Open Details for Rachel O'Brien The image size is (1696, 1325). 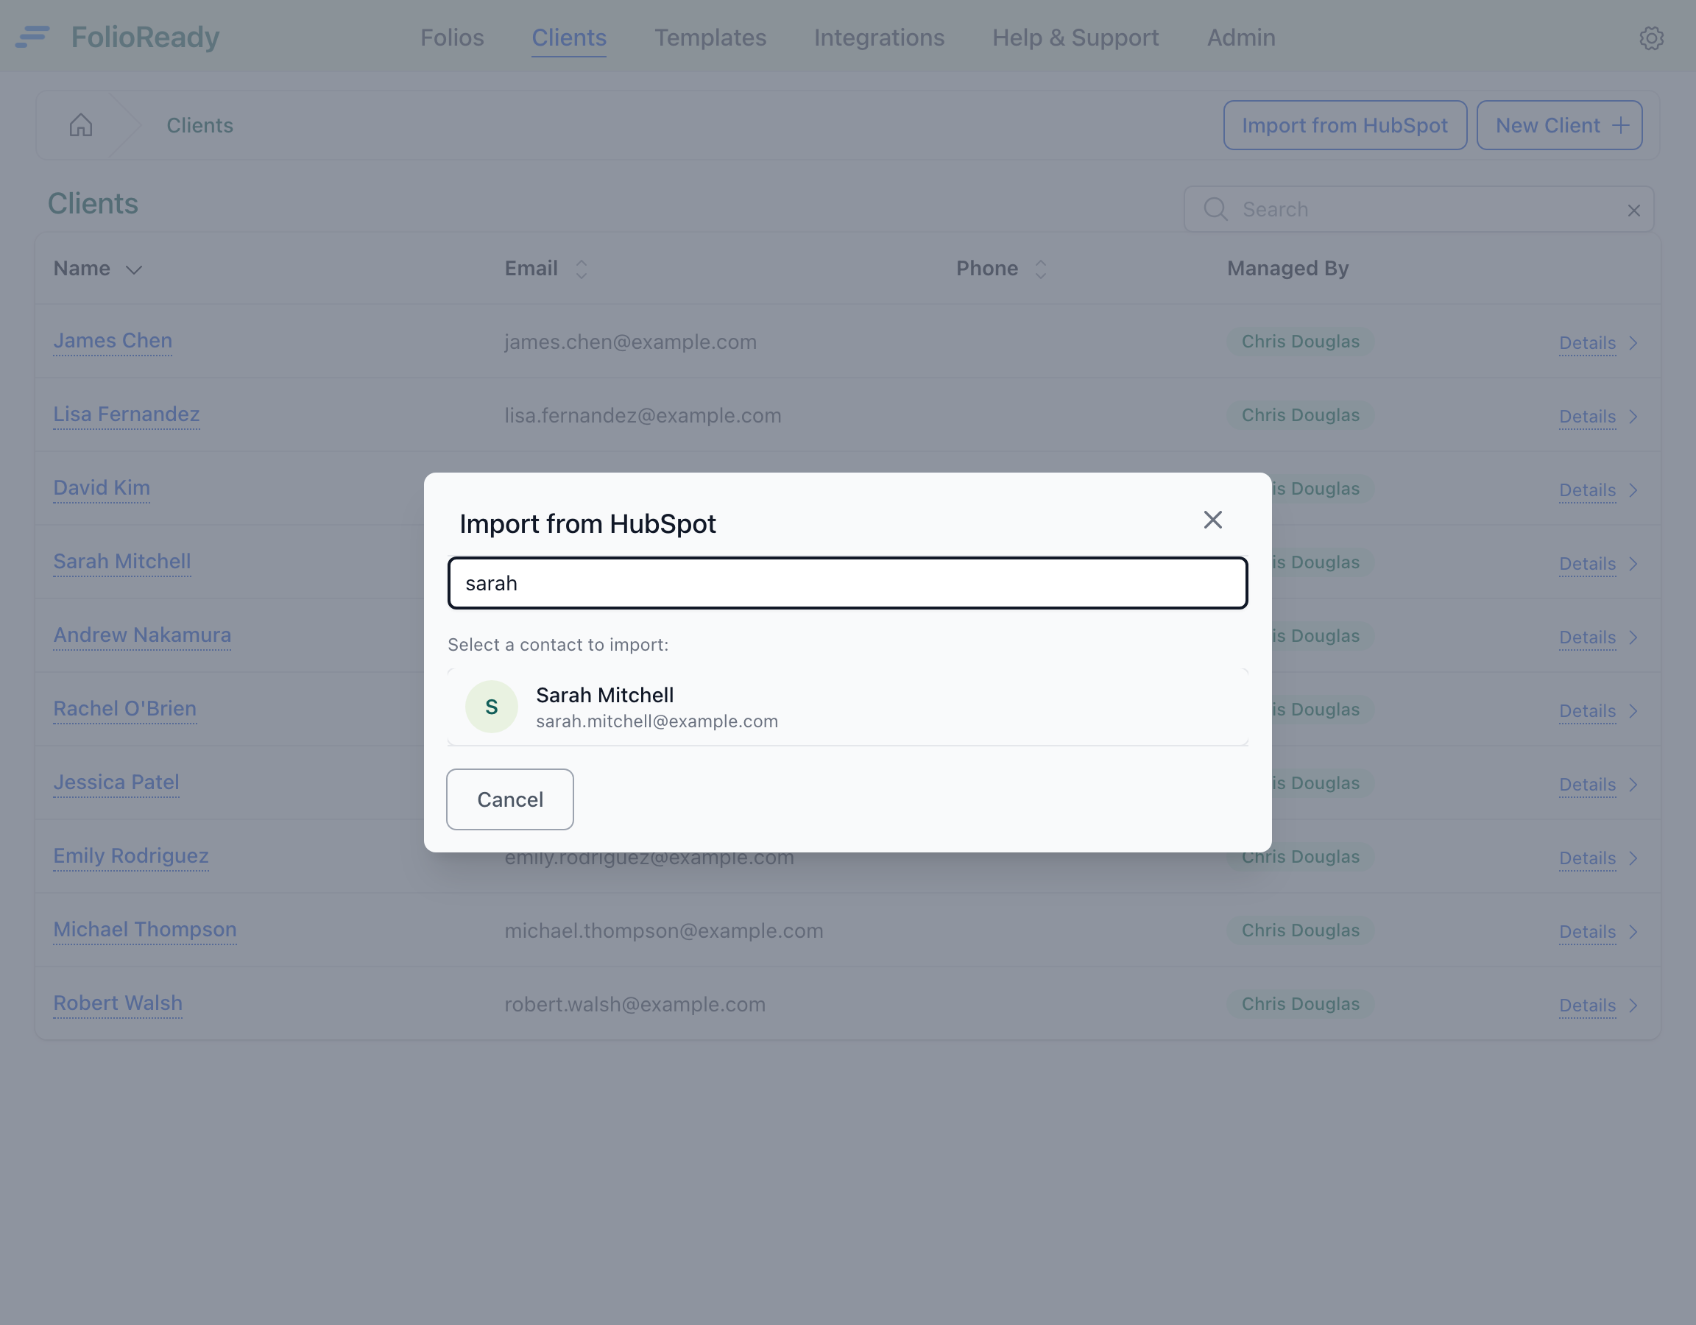click(1586, 710)
